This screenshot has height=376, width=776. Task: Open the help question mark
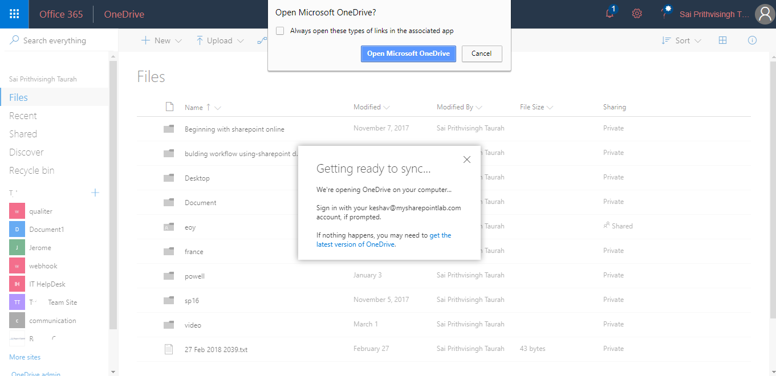[x=665, y=14]
